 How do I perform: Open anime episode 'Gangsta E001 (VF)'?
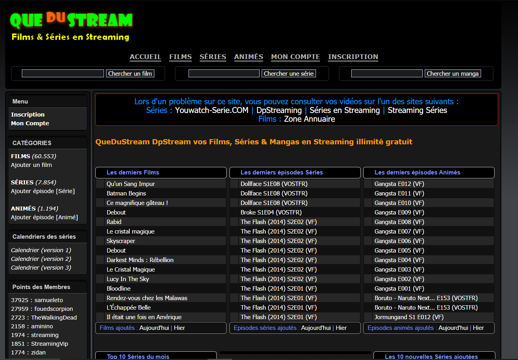(399, 289)
